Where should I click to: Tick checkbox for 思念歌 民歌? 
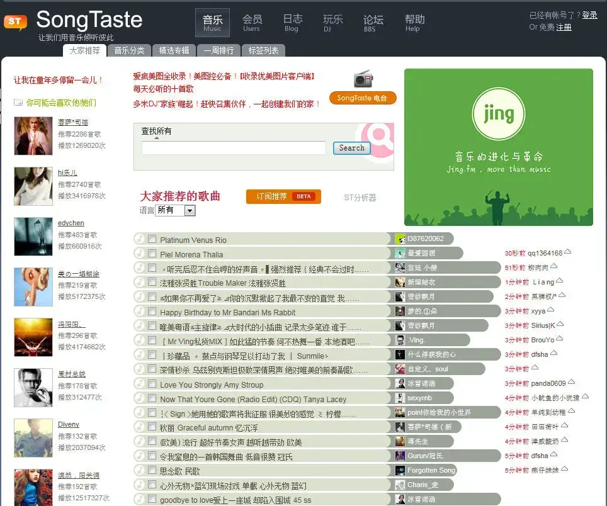(x=152, y=470)
